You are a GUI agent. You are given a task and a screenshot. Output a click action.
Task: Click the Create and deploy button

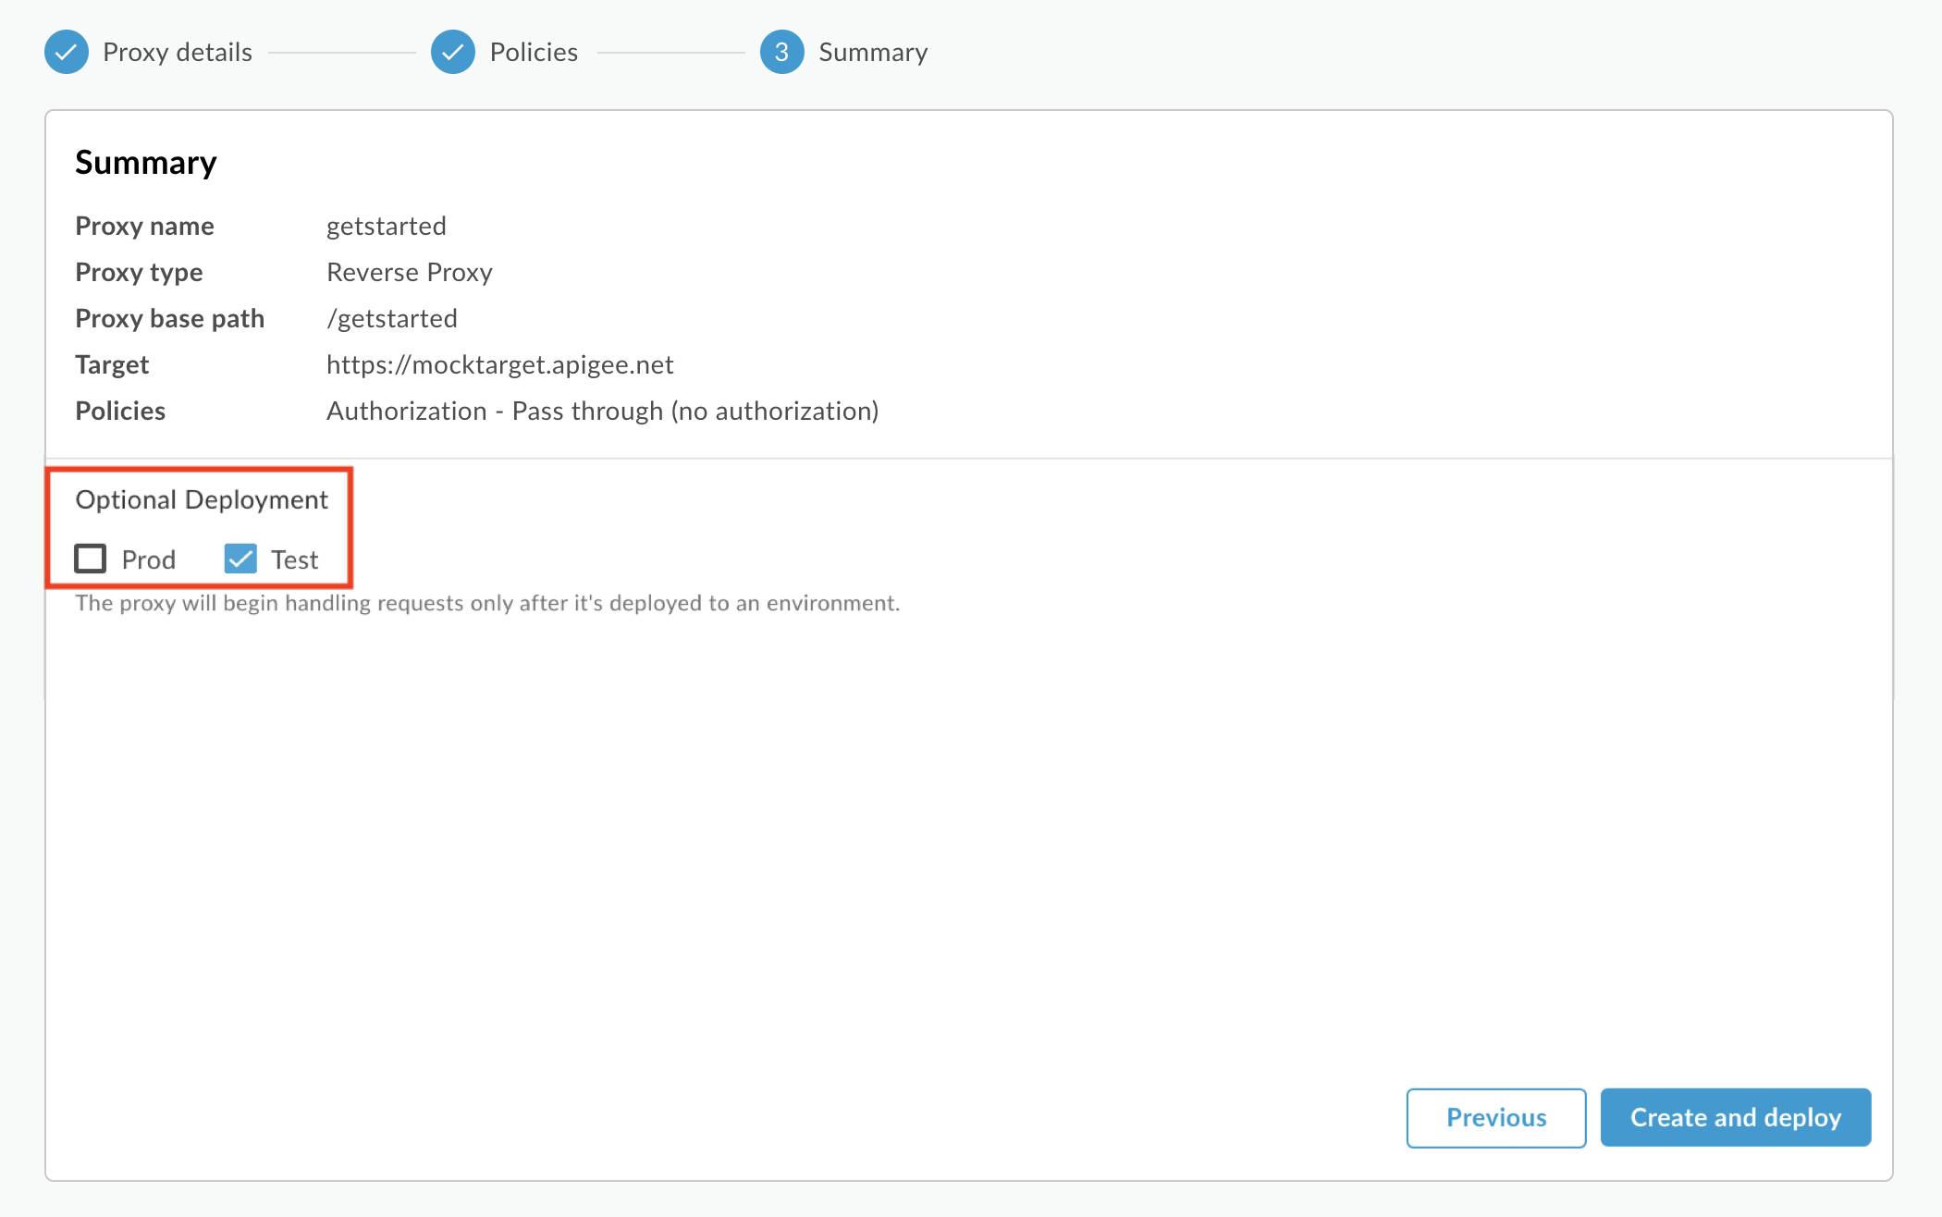point(1735,1116)
